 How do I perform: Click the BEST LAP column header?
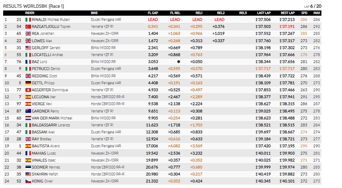point(288,13)
